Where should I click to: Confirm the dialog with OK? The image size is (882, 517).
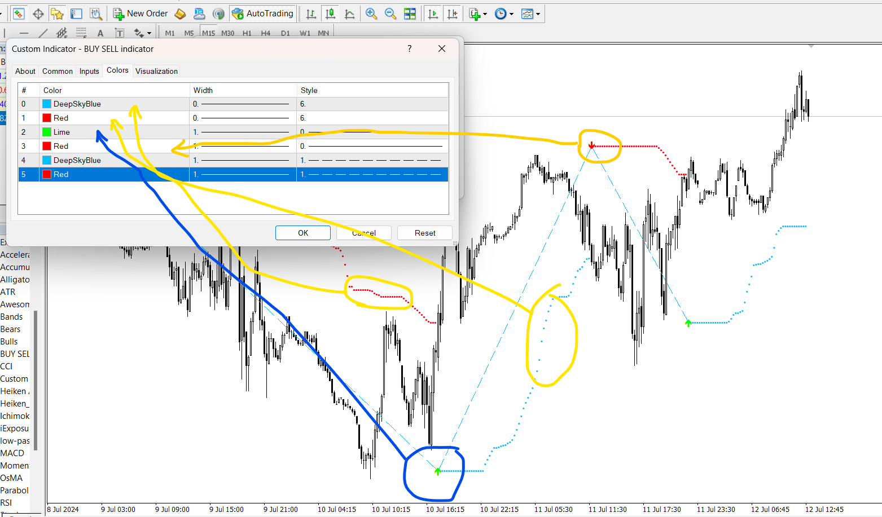pyautogui.click(x=303, y=233)
